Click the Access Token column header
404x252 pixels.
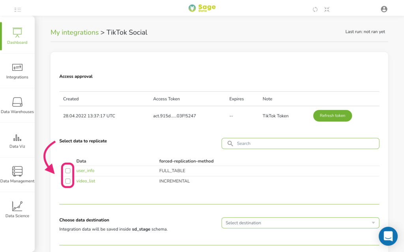[x=166, y=99]
